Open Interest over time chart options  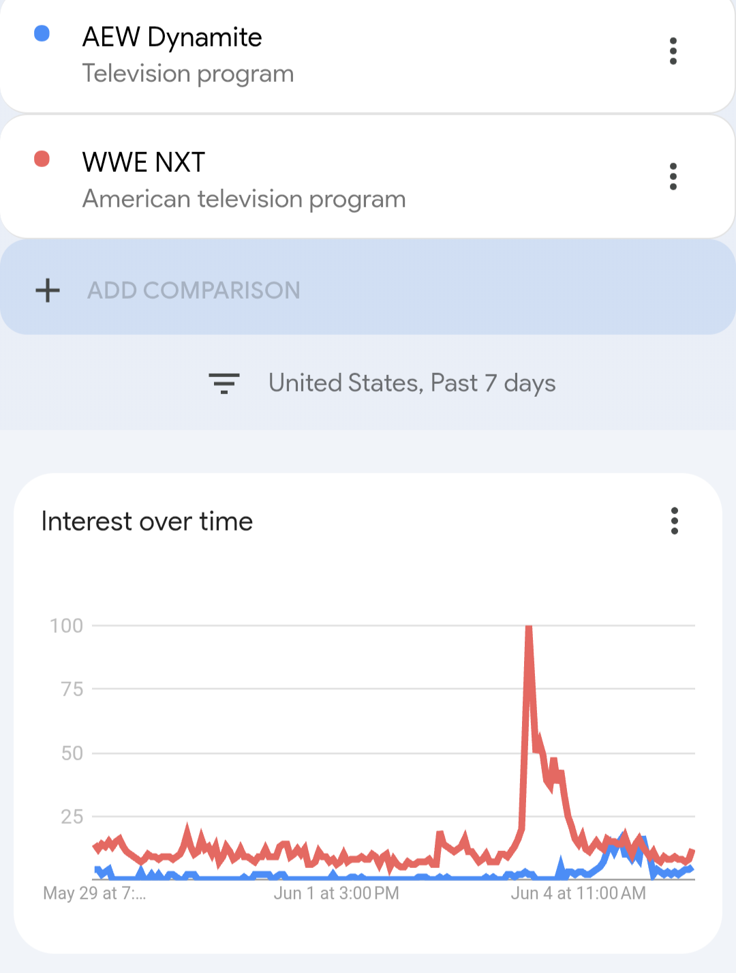[675, 521]
